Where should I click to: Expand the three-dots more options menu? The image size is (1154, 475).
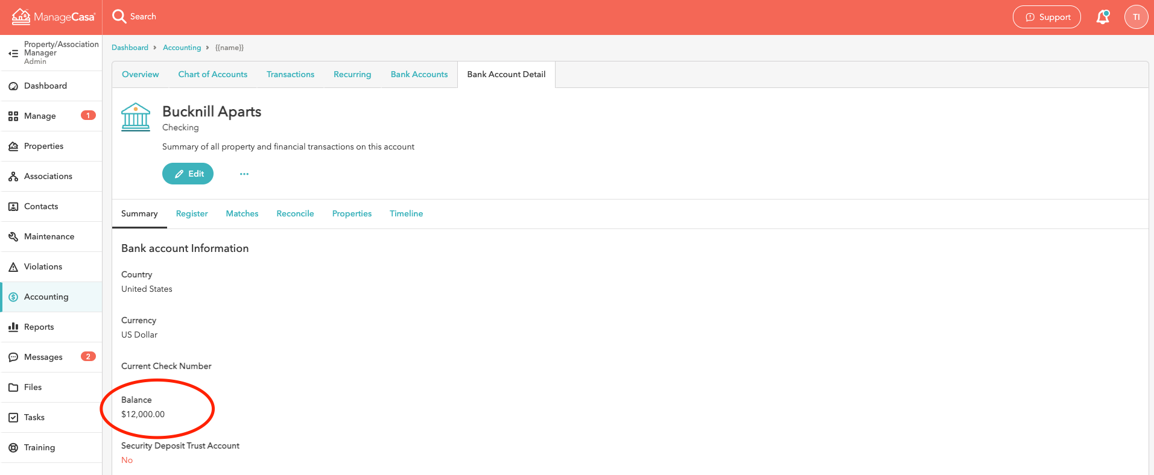pos(244,174)
